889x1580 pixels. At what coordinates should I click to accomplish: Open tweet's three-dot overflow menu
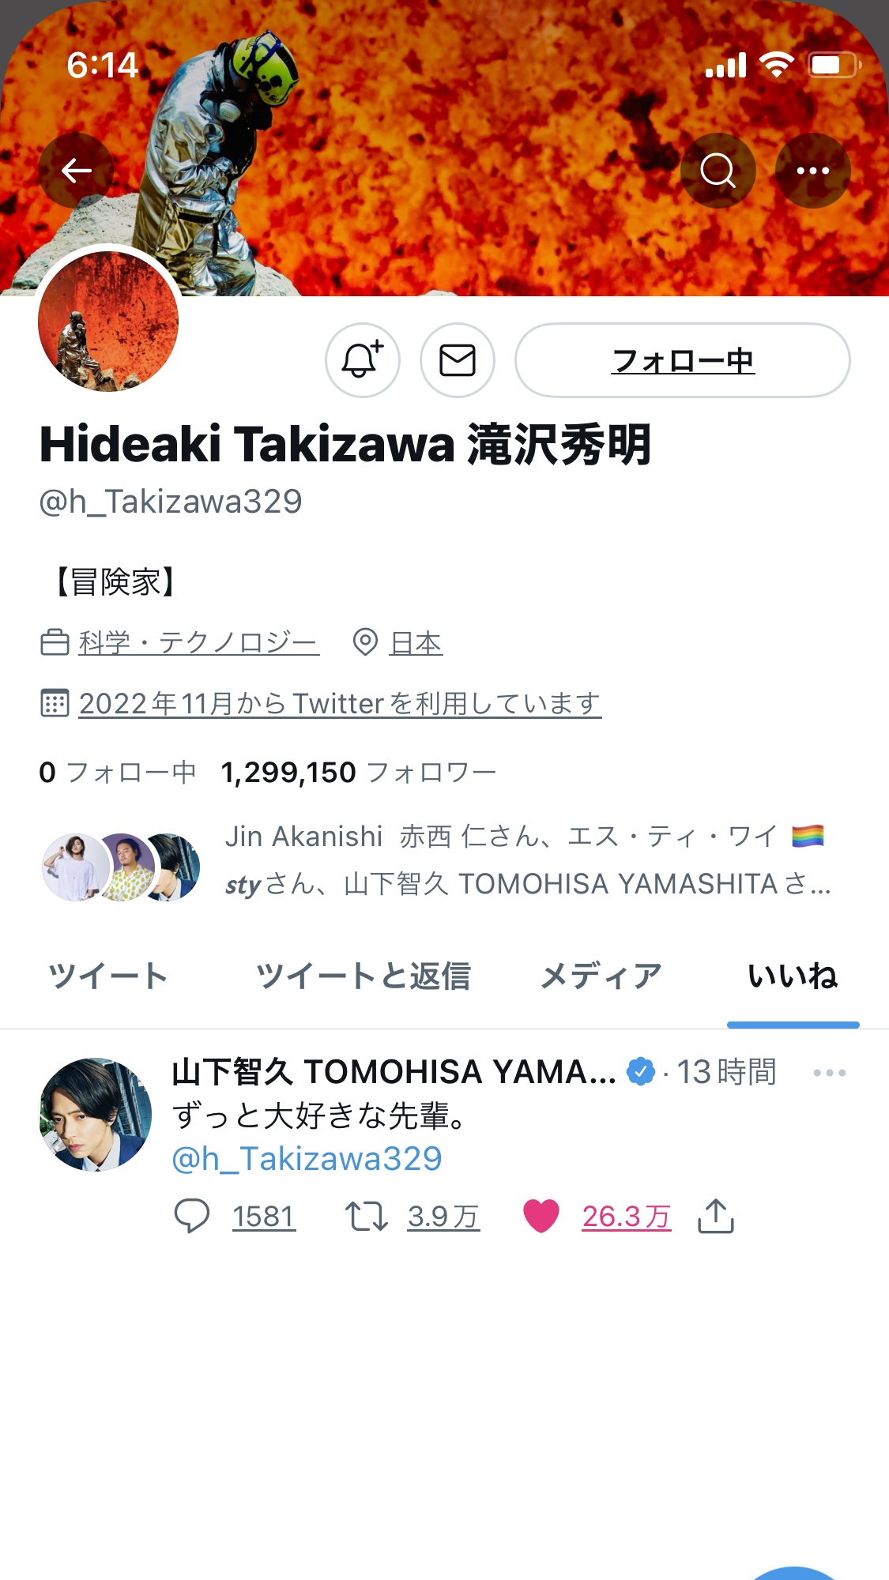[830, 1073]
